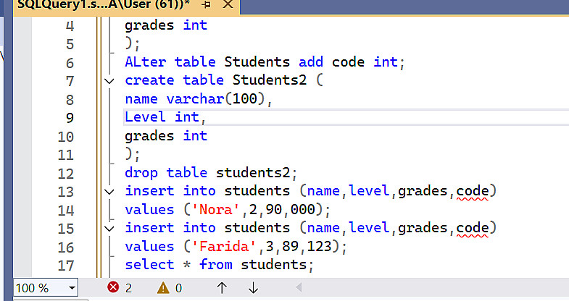
Task: Pin the SQLQuery1 tab
Action: tap(207, 5)
